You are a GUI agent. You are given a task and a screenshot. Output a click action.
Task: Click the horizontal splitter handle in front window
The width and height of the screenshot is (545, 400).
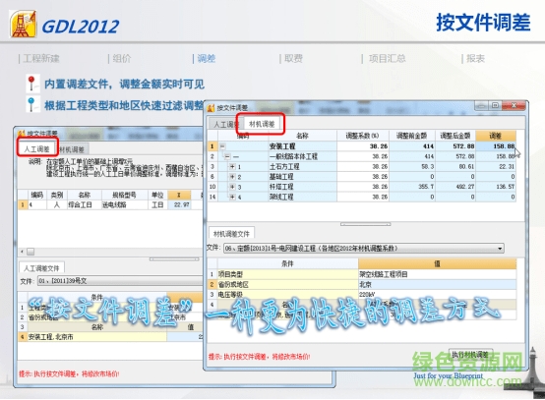pyautogui.click(x=366, y=224)
